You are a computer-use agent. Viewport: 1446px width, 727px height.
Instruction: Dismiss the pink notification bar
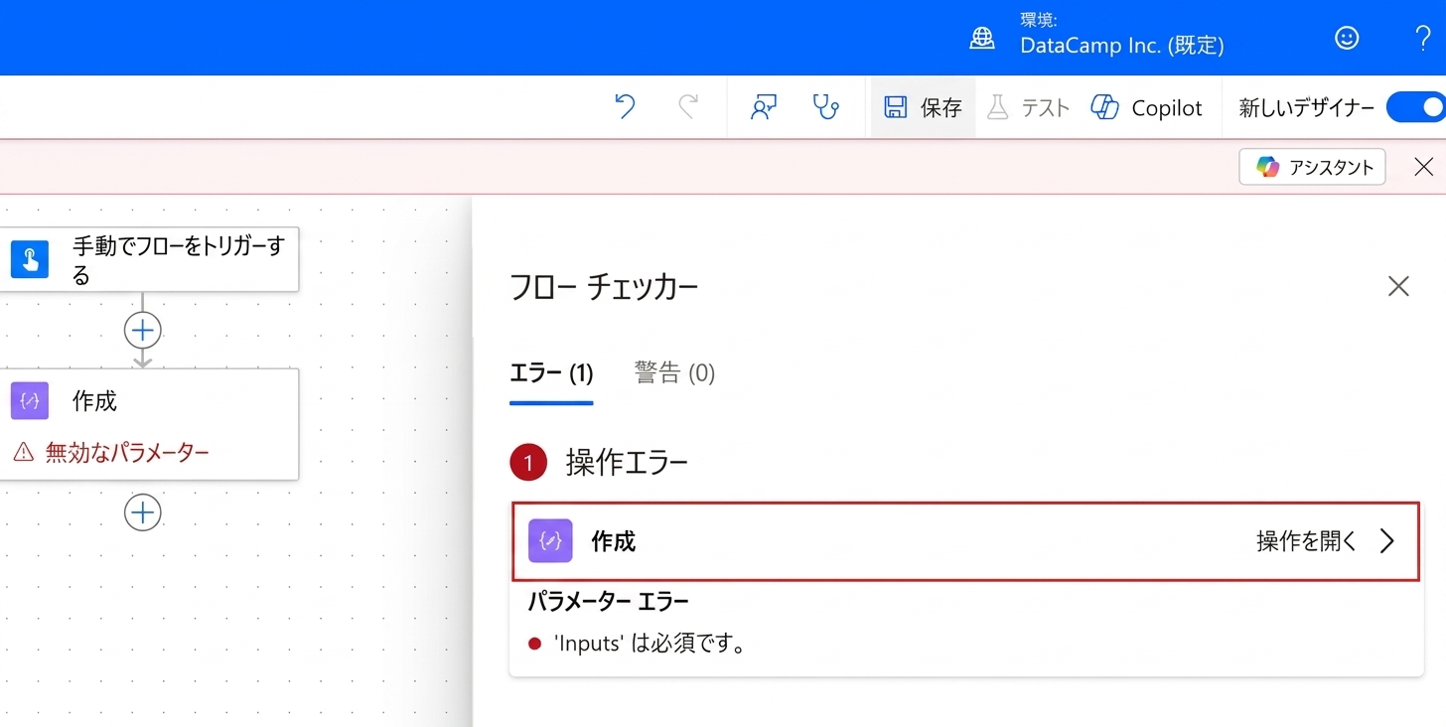click(x=1423, y=167)
